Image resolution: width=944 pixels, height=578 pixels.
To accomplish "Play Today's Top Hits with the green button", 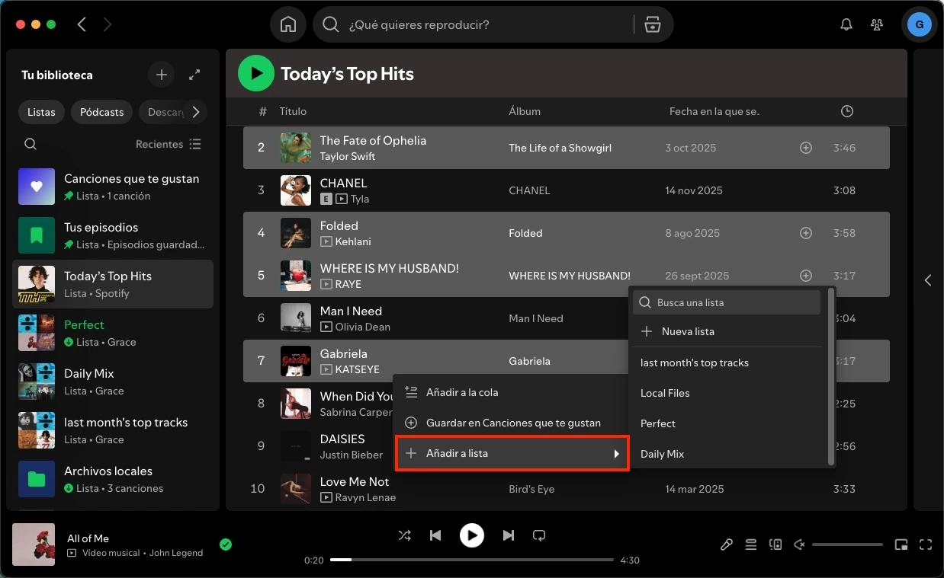I will point(255,73).
